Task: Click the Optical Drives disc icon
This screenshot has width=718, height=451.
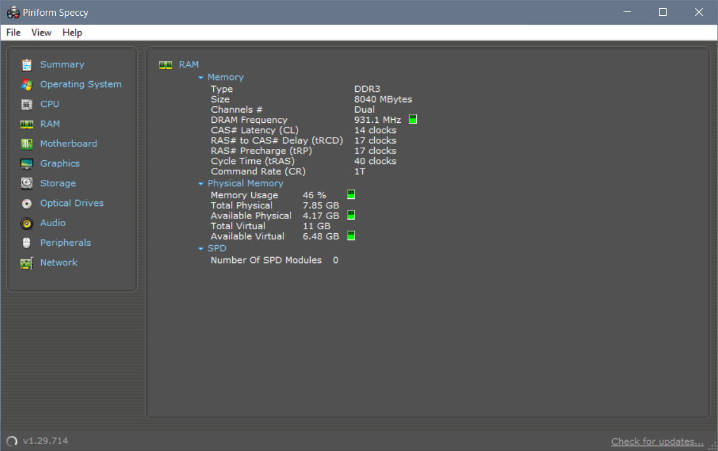Action: pyautogui.click(x=27, y=203)
